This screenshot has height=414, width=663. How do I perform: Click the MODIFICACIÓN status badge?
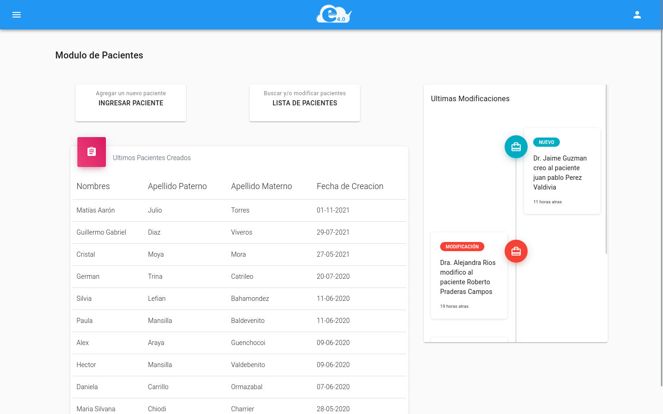coord(462,247)
